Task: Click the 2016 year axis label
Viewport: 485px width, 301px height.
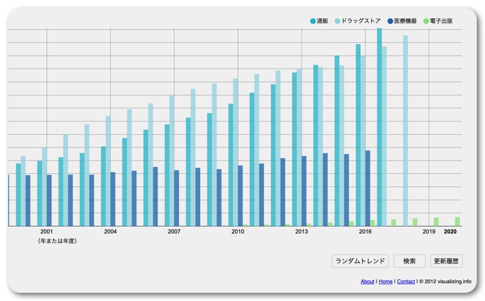Action: tap(365, 232)
